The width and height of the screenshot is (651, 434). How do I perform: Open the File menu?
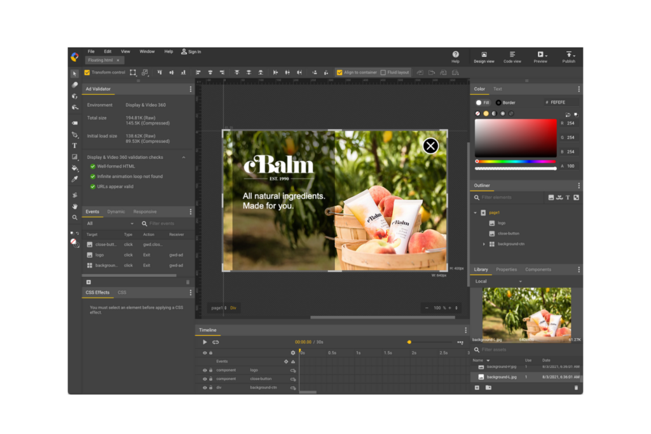pyautogui.click(x=91, y=52)
